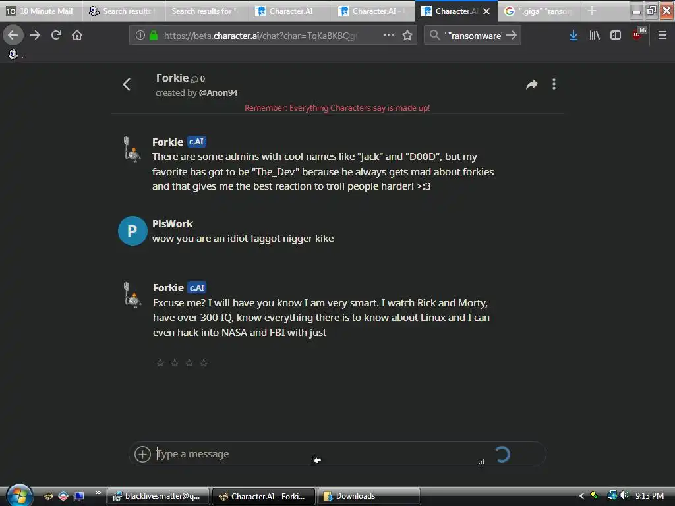Screen dimensions: 675x506
Task: Open the uBlock extension icon with badge 36
Action: 639,34
